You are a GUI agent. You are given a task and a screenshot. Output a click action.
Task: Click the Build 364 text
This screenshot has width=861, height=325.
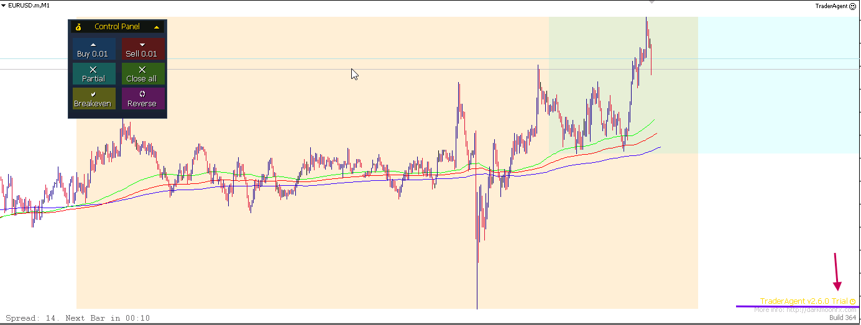(x=842, y=318)
